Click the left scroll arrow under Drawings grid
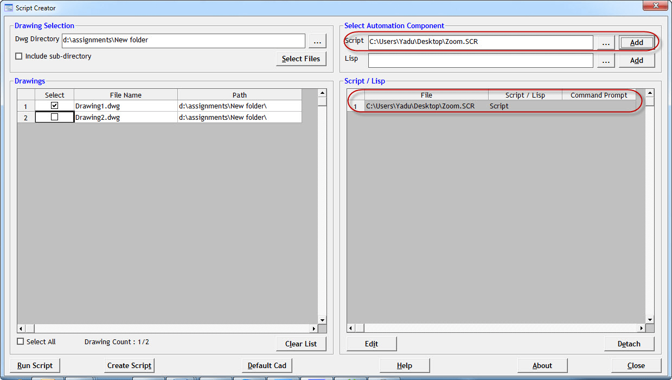Image resolution: width=672 pixels, height=380 pixels. tap(20, 328)
